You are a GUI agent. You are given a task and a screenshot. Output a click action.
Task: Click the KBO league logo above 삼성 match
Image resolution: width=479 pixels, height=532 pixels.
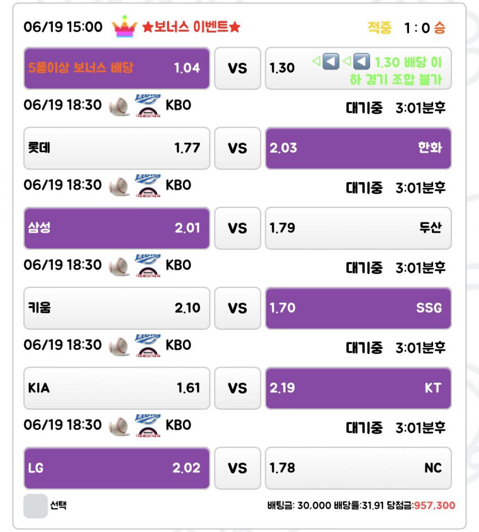pos(147,186)
